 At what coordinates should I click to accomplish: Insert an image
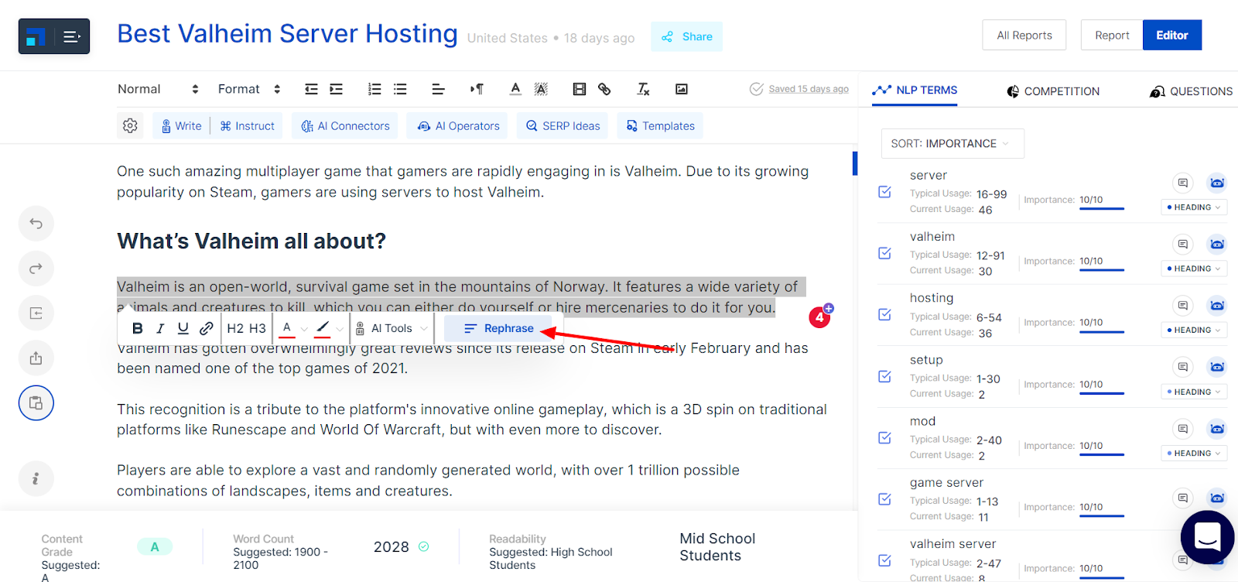(682, 89)
